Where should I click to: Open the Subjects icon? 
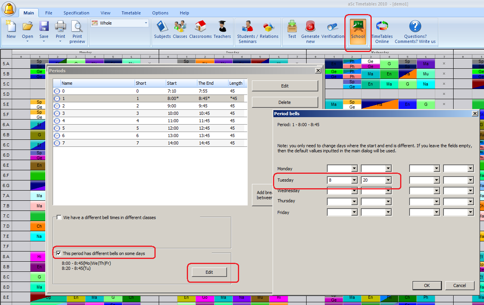[x=162, y=30]
